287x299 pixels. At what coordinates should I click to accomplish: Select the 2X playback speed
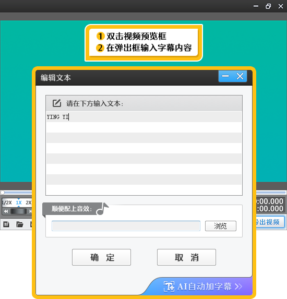point(29,202)
